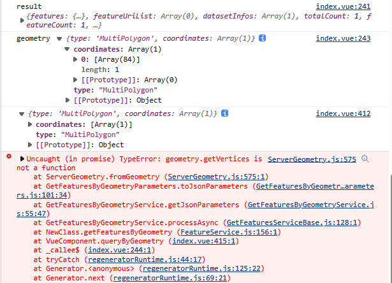Click the info icon beside geometry MultiPolygon object
Image resolution: width=392 pixels, height=283 pixels.
click(x=262, y=38)
